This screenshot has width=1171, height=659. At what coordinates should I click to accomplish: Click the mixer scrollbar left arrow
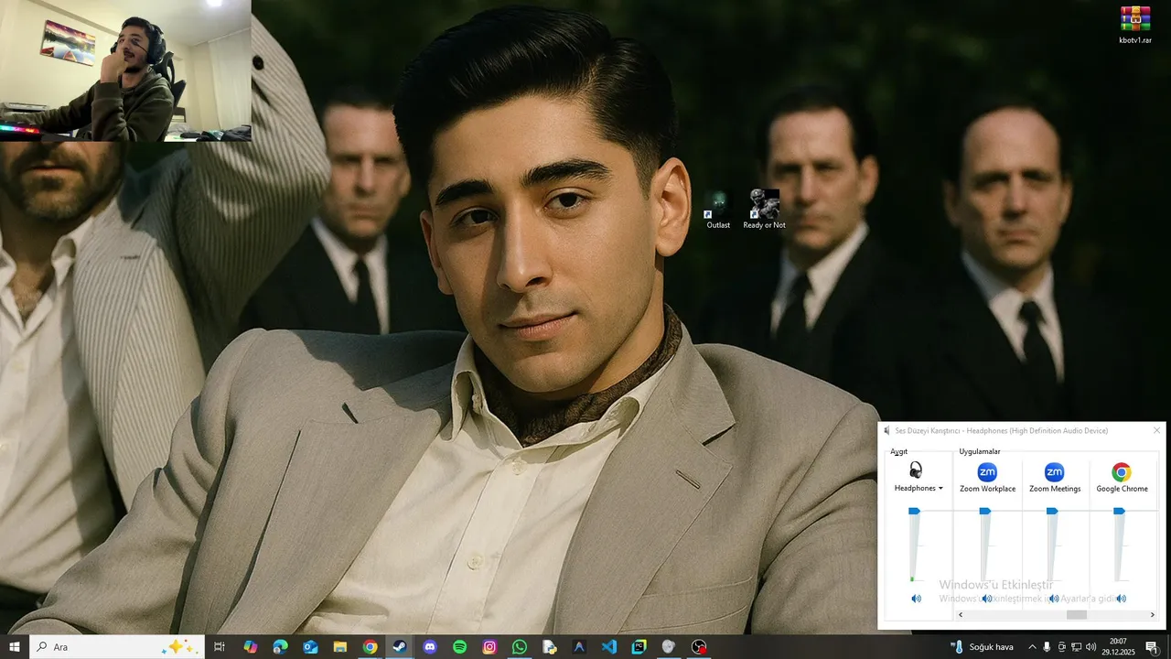(x=961, y=615)
